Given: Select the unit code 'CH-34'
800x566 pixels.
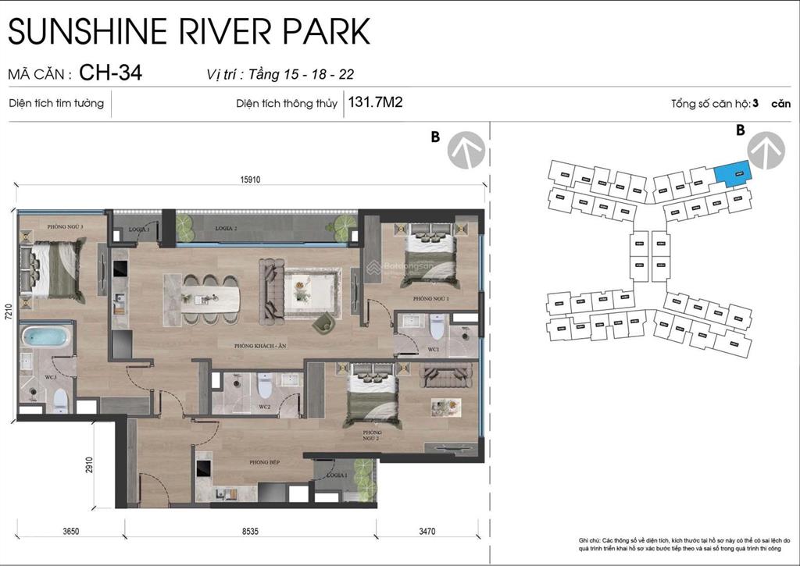Looking at the screenshot, I should point(110,73).
